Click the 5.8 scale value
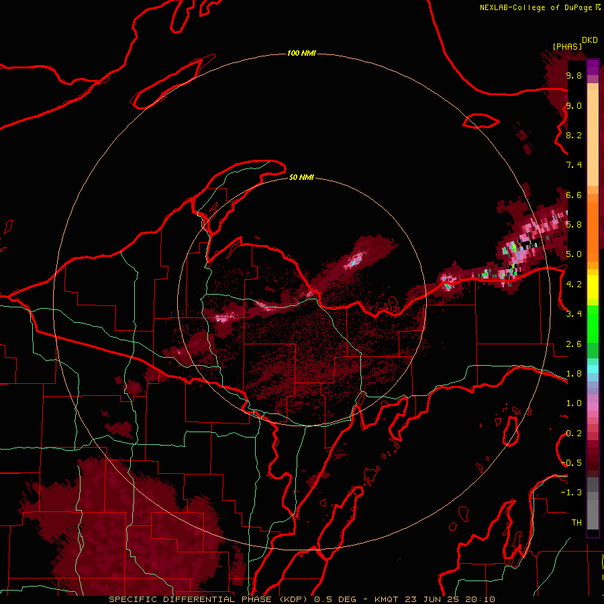 574,225
